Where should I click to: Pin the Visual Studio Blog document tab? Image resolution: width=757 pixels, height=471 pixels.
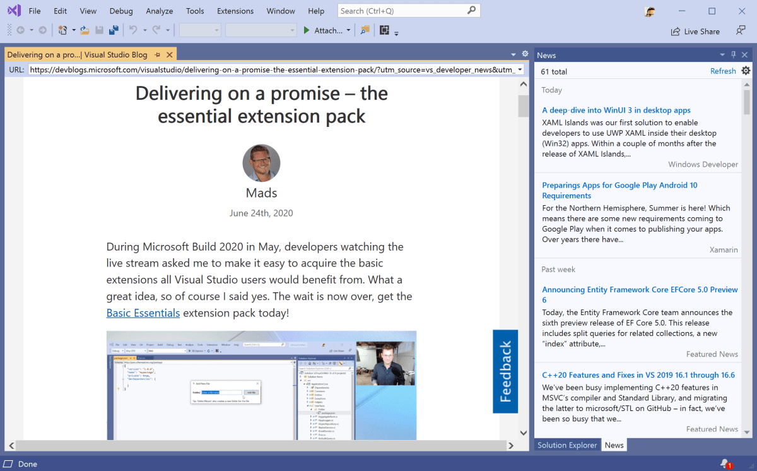(157, 55)
